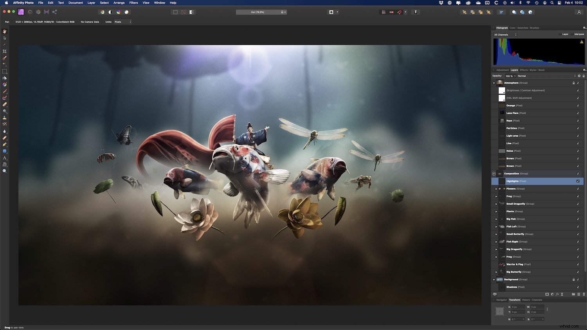
Task: Expand the Flowers group
Action: tap(496, 188)
